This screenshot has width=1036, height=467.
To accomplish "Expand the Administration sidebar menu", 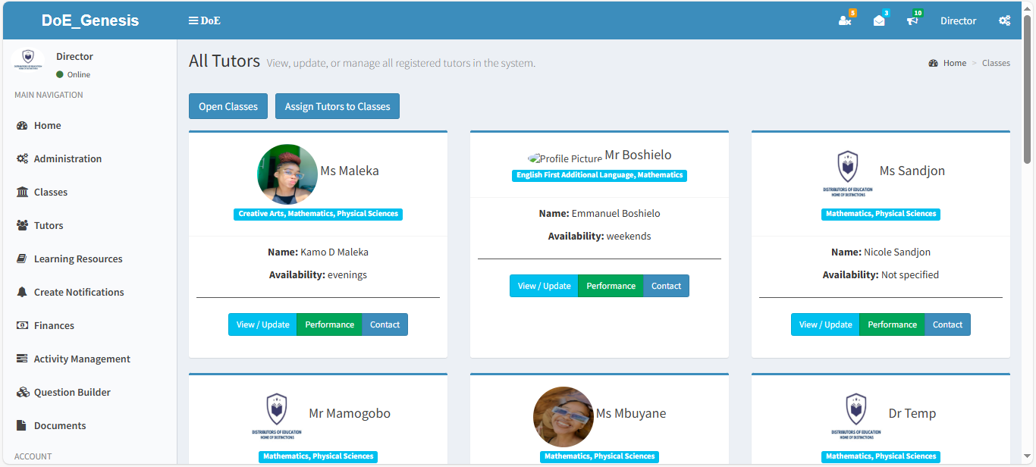I will click(67, 159).
